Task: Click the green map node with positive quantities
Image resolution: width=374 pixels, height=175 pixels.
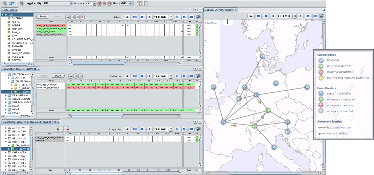Action: click(x=268, y=110)
